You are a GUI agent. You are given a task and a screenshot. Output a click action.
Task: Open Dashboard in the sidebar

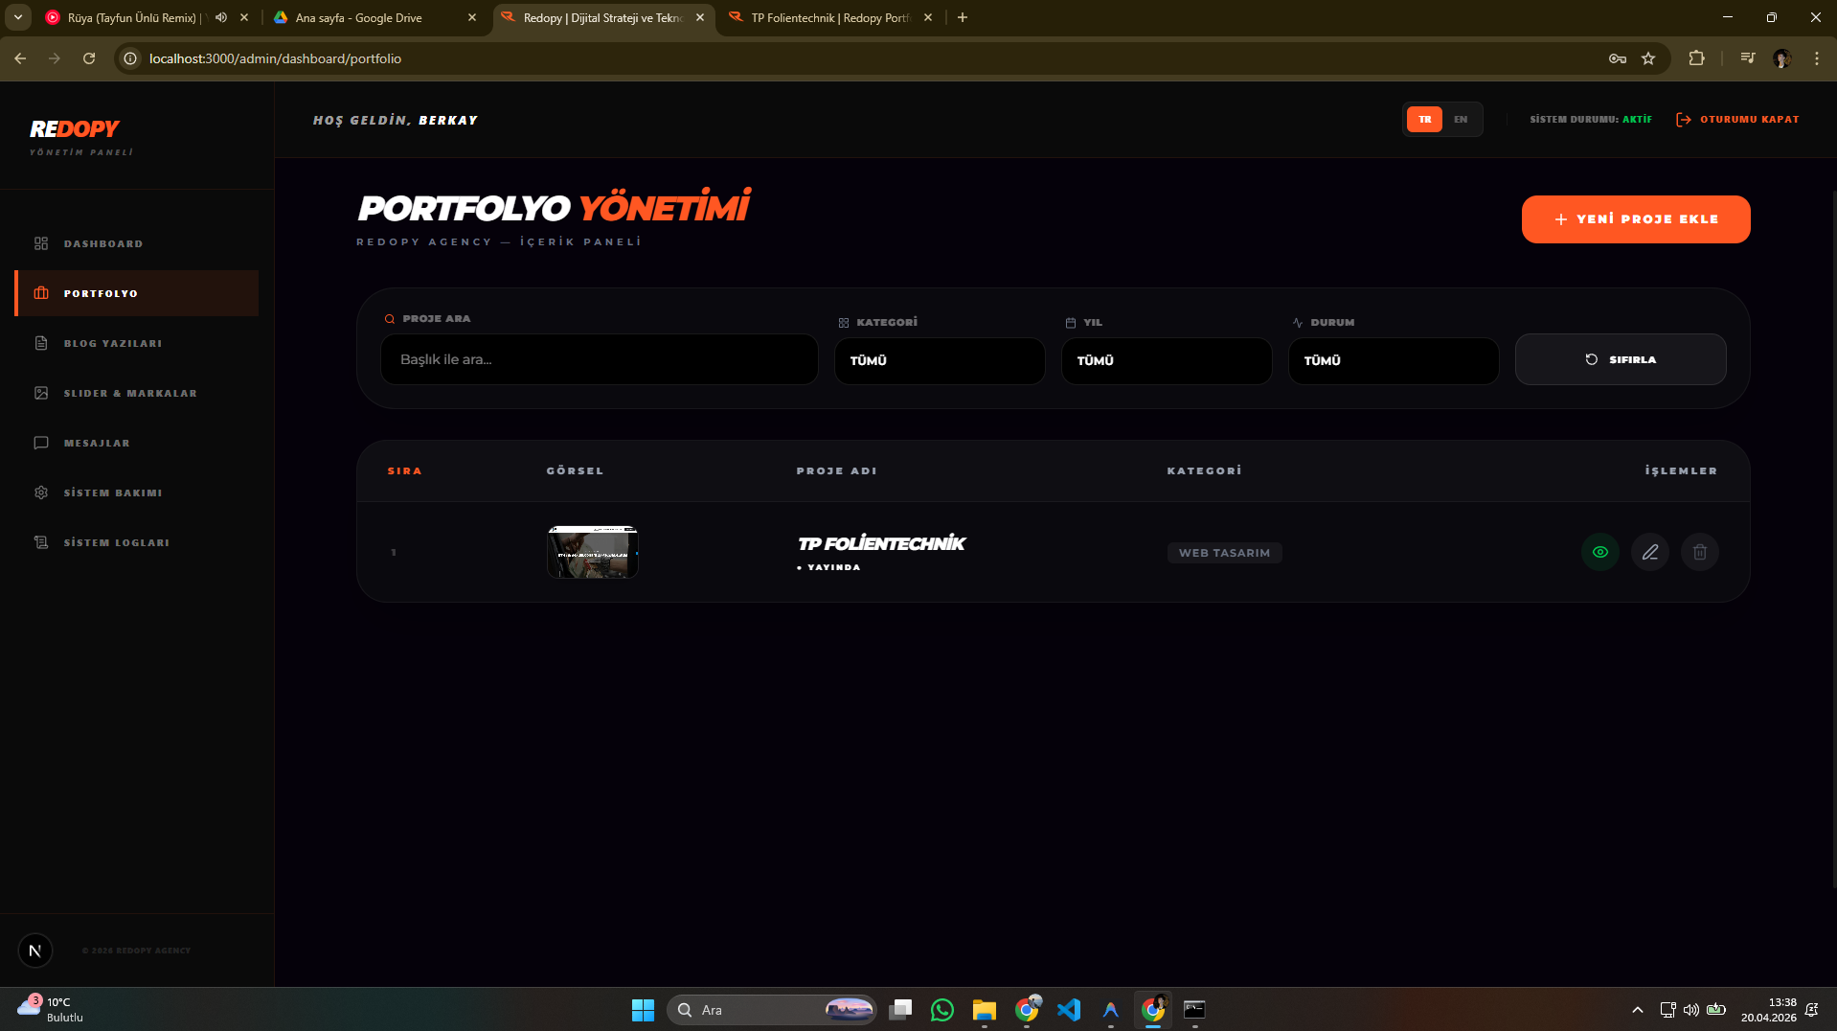103,243
